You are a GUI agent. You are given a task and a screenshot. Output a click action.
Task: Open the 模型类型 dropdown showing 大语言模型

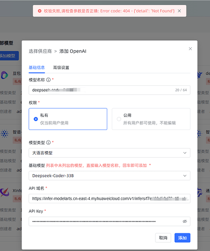coord(109,153)
